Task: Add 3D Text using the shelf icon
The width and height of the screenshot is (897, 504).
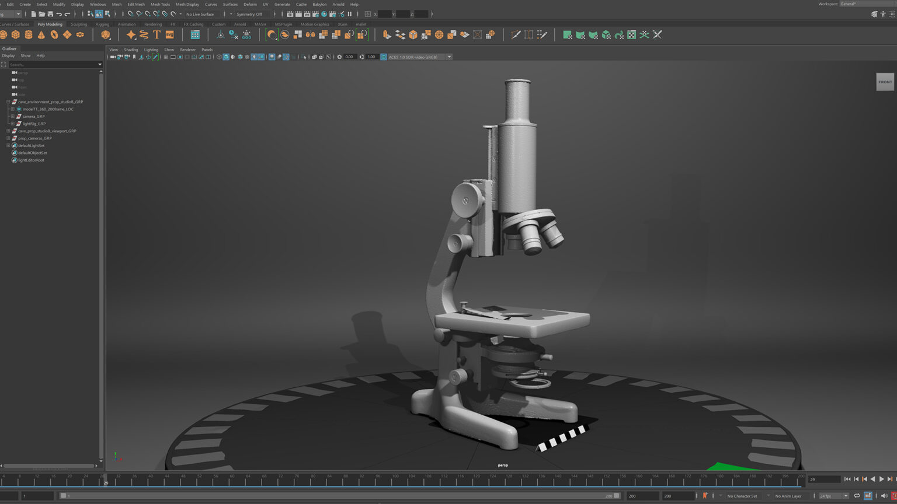Action: 157,35
